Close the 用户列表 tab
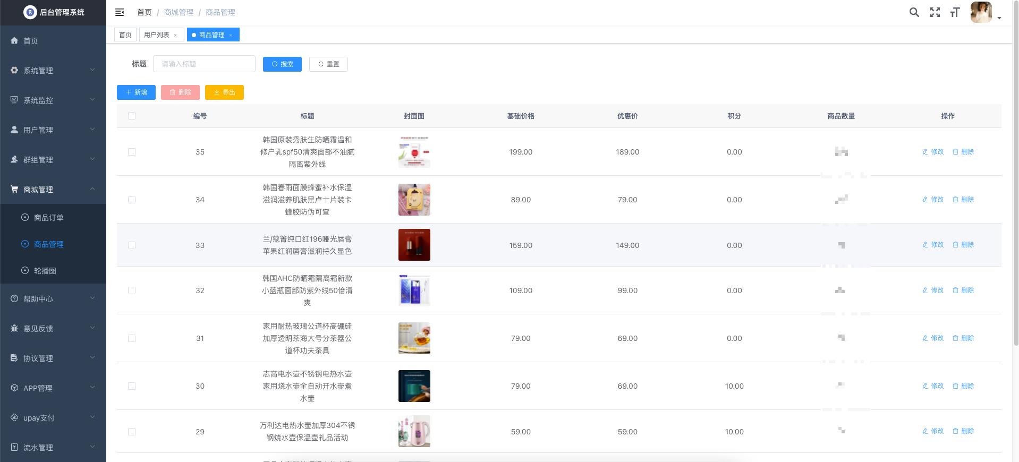Viewport: 1019px width, 462px height. coord(175,35)
